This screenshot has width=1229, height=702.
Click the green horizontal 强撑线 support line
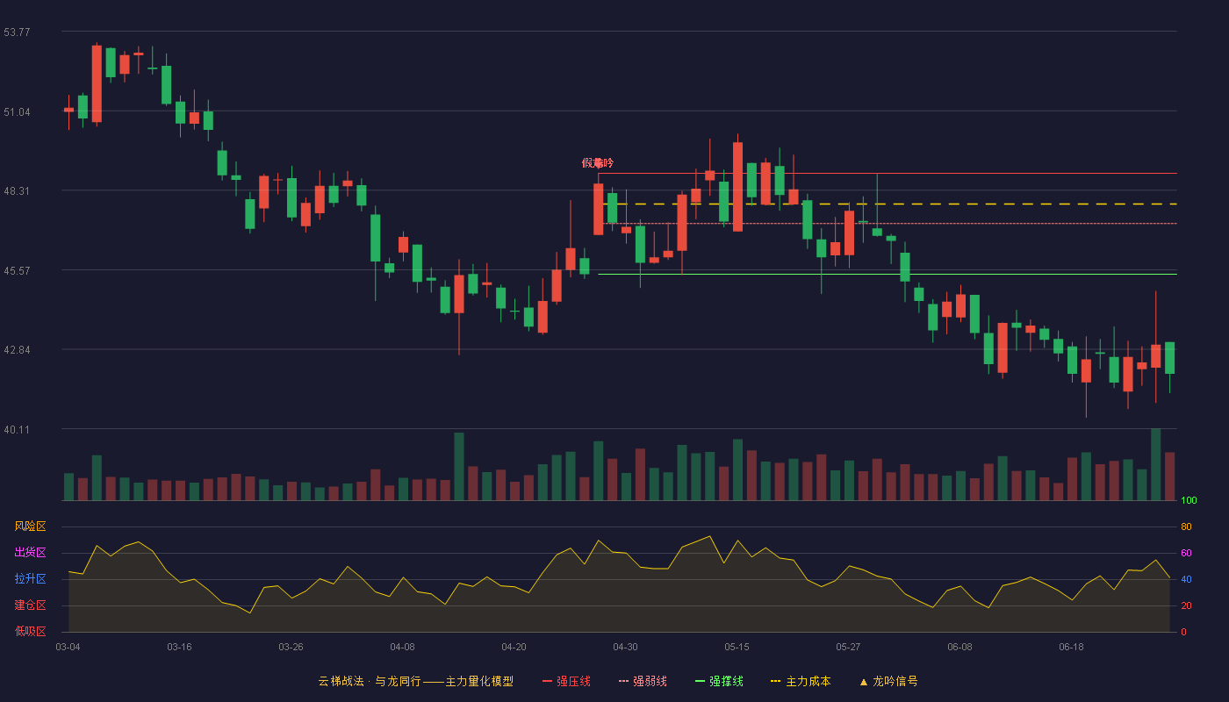point(888,274)
